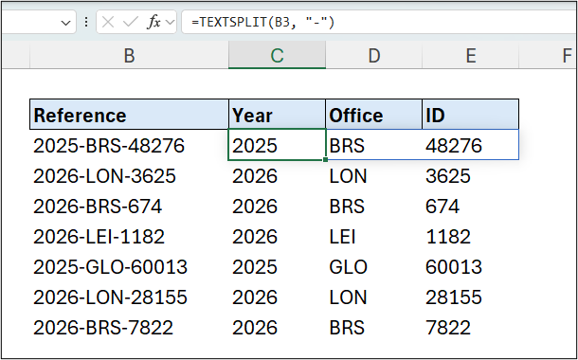Click into the TEXTSPLIT formula bar
The width and height of the screenshot is (578, 360).
pyautogui.click(x=379, y=23)
